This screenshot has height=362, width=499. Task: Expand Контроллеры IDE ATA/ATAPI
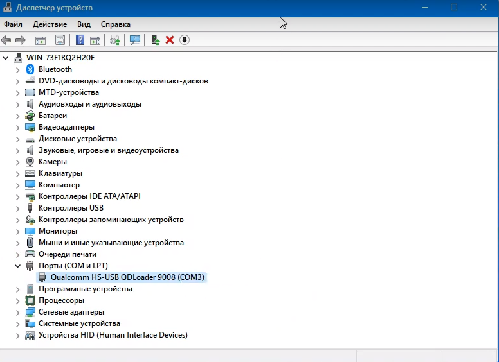pos(18,197)
